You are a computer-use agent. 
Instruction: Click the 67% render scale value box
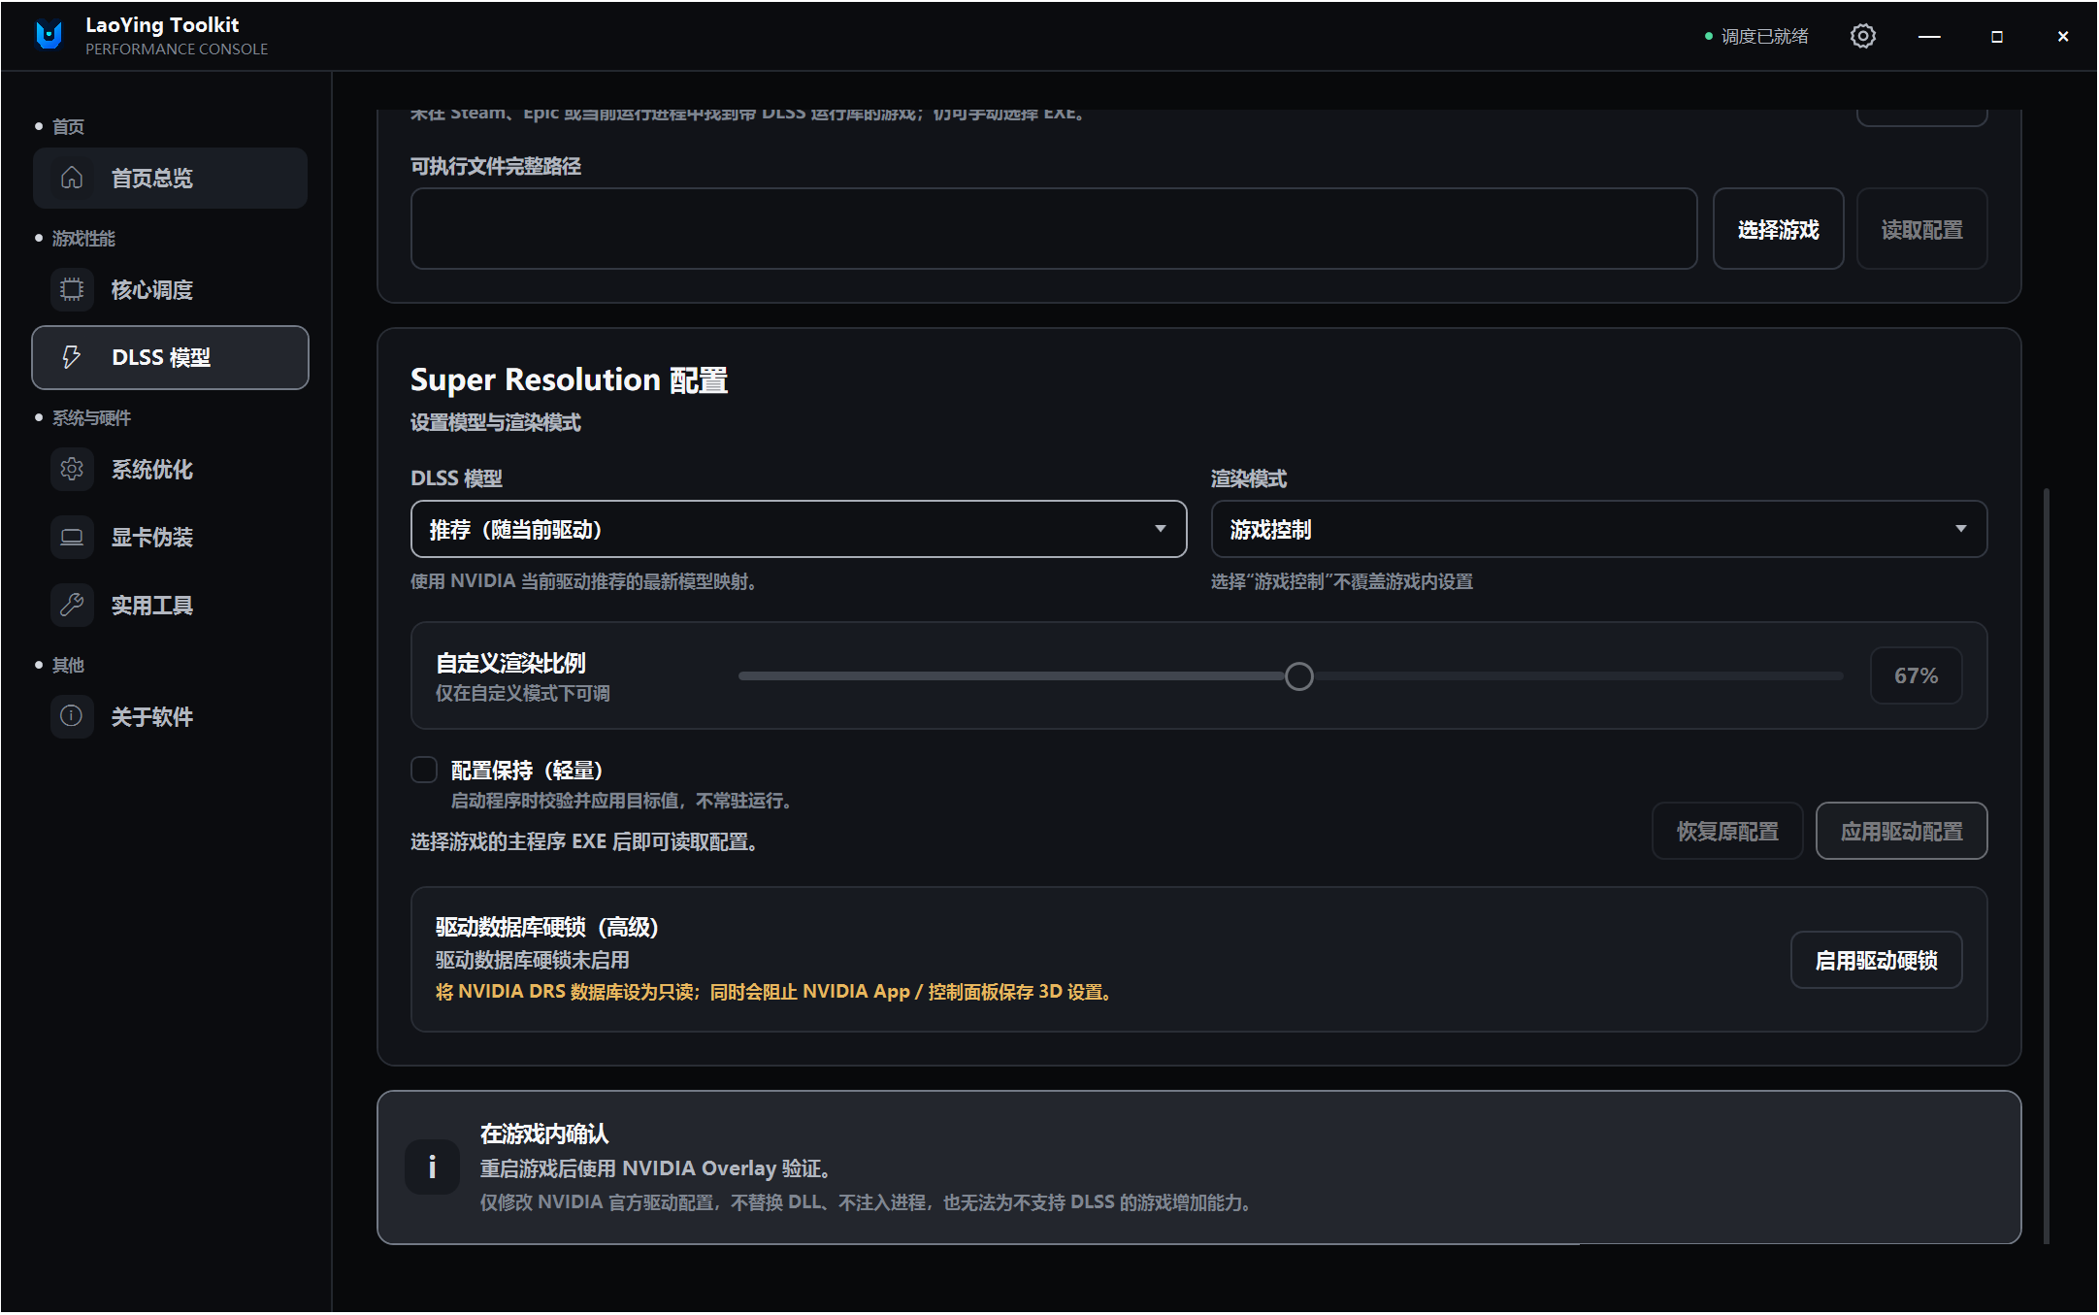point(1916,675)
